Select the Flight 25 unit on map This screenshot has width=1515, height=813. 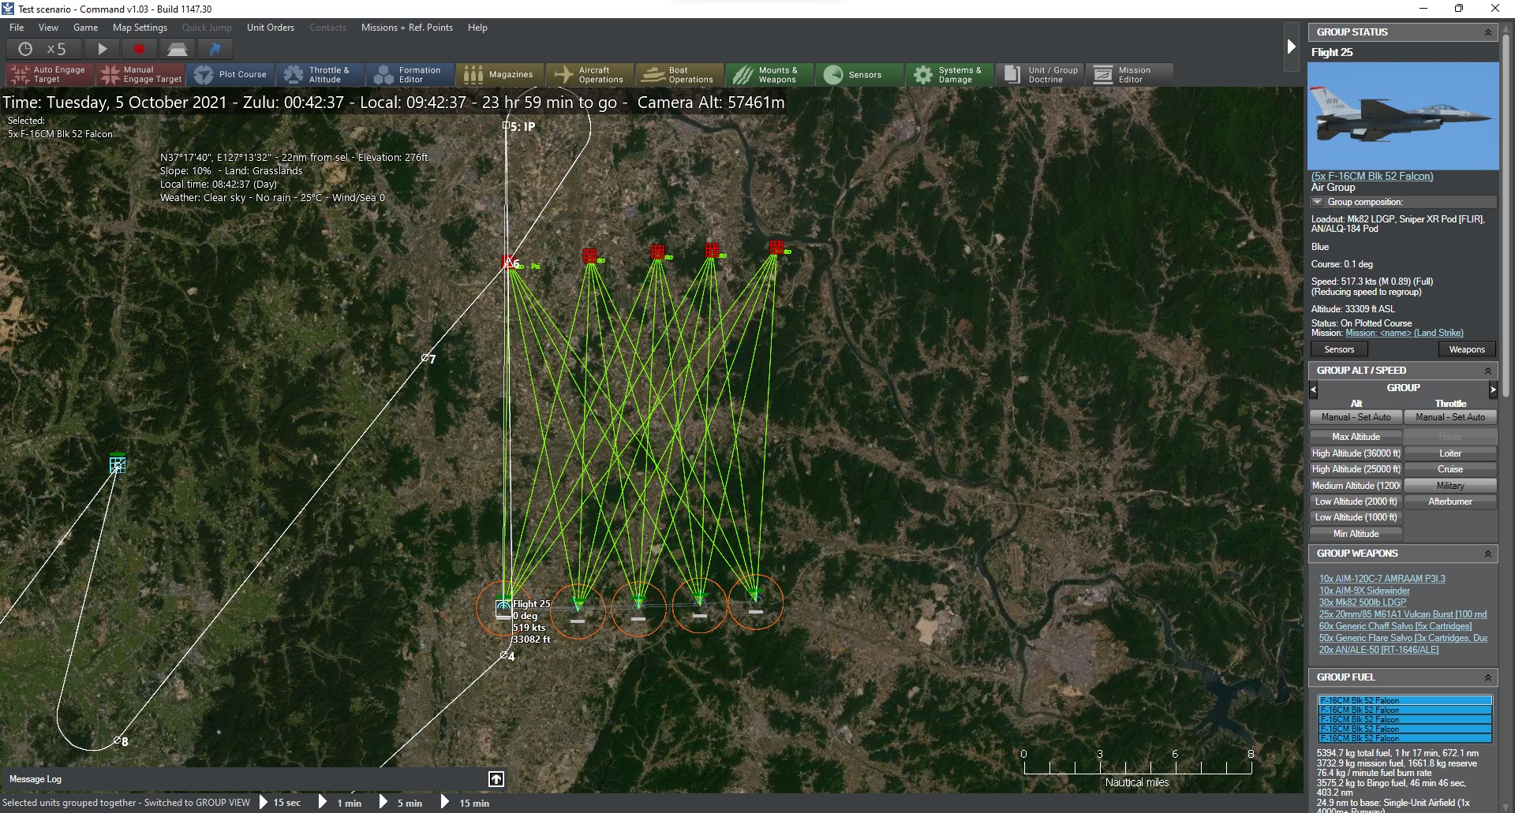[x=503, y=607]
